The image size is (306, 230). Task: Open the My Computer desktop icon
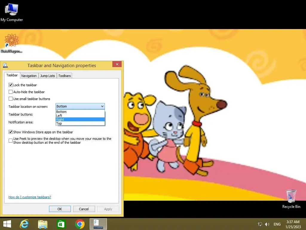pyautogui.click(x=12, y=12)
